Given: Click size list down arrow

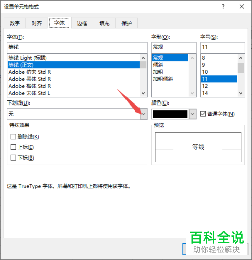Looking at the screenshot, I should point(241,93).
